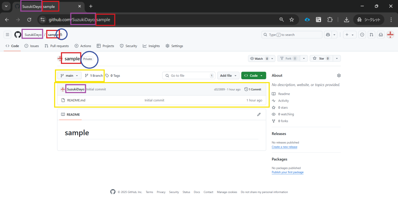Close the SuzukiDayo/sample browser tab
Screen dimensions: 398x209
click(80, 6)
